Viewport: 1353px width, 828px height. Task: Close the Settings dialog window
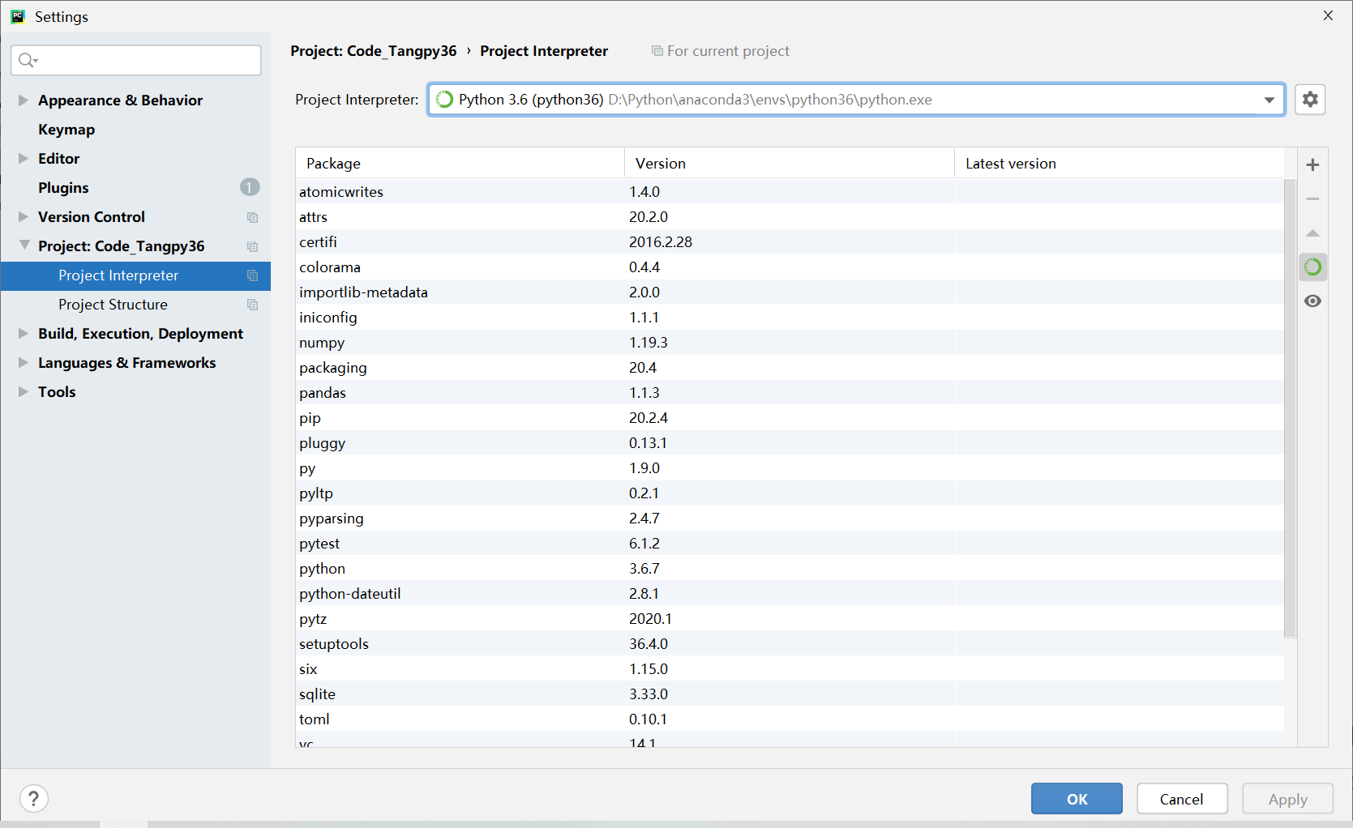(1328, 15)
